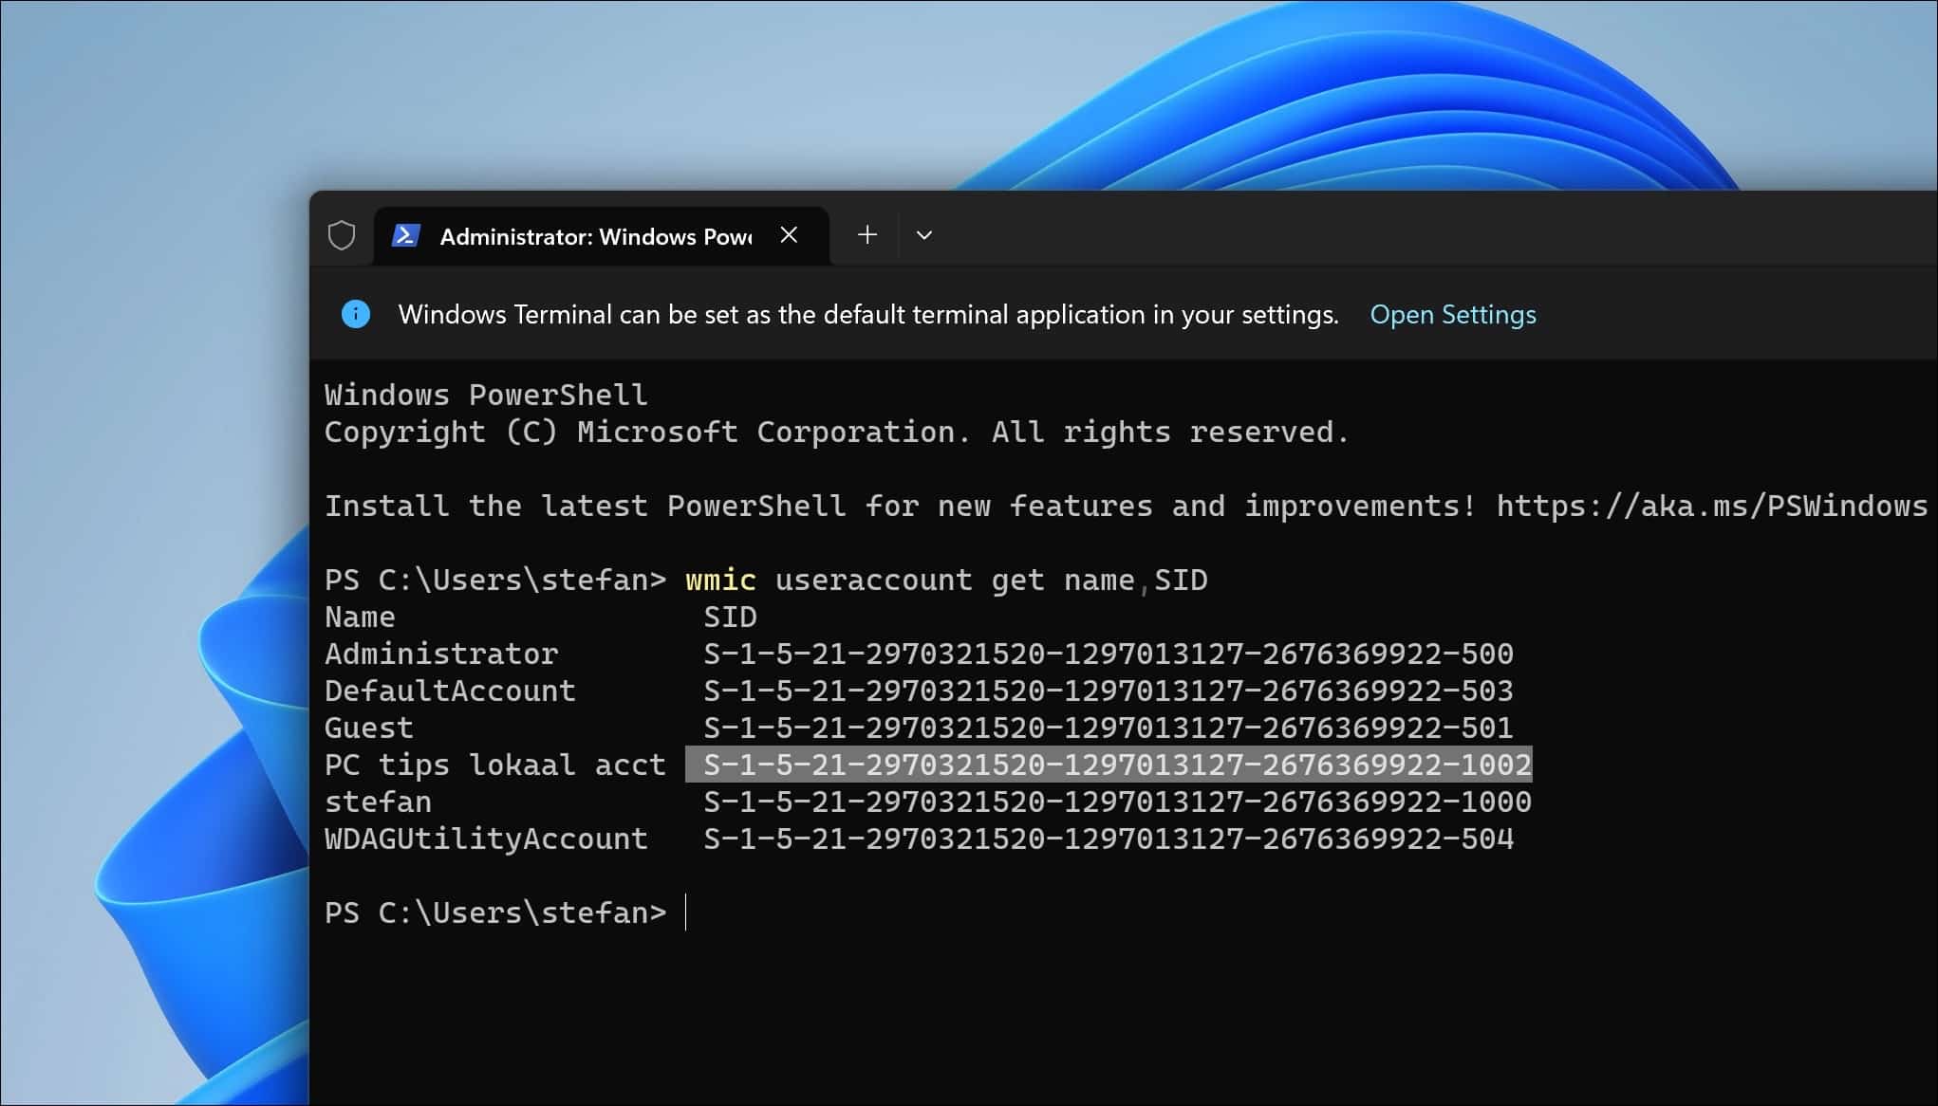Select the highlighted SID of PC tips lokaal acct
This screenshot has width=1938, height=1106.
pyautogui.click(x=1109, y=765)
